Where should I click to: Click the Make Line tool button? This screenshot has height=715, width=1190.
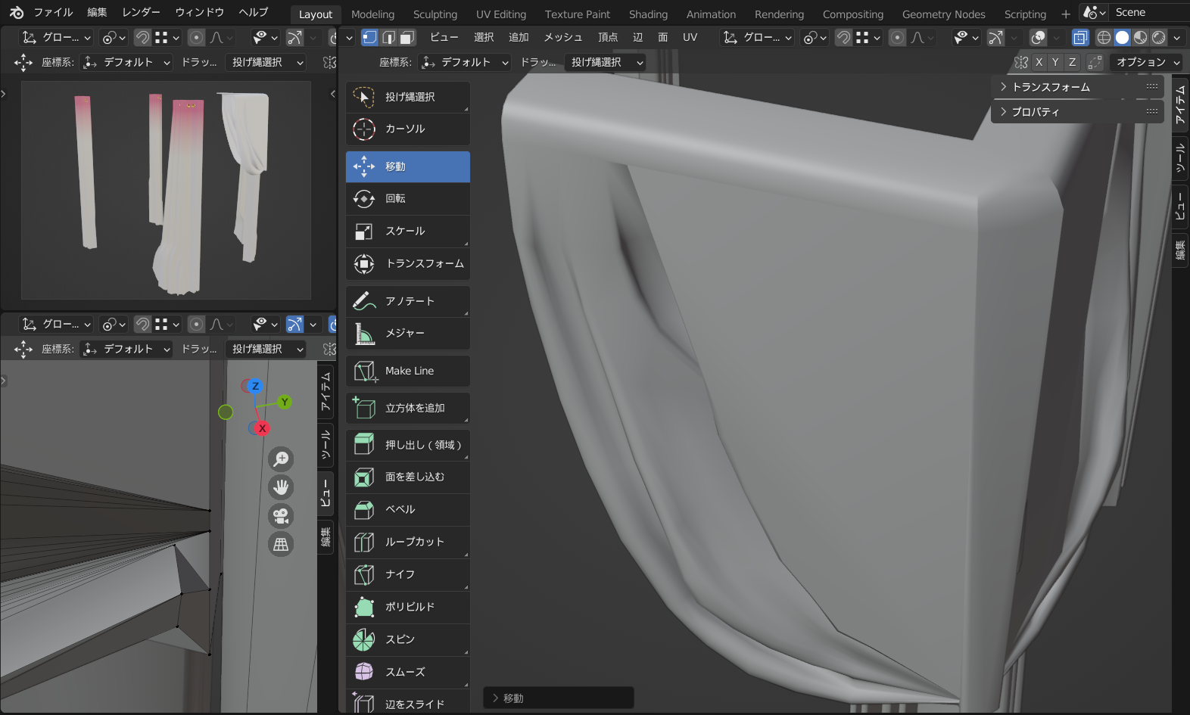tap(407, 371)
